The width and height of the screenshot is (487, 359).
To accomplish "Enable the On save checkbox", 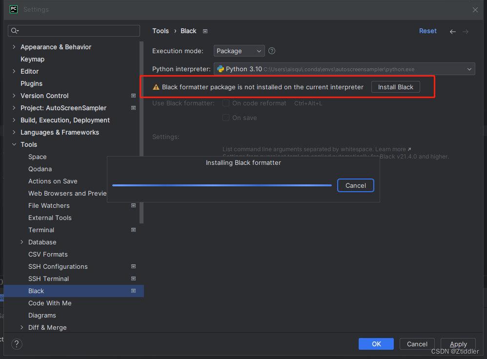I will pos(226,118).
